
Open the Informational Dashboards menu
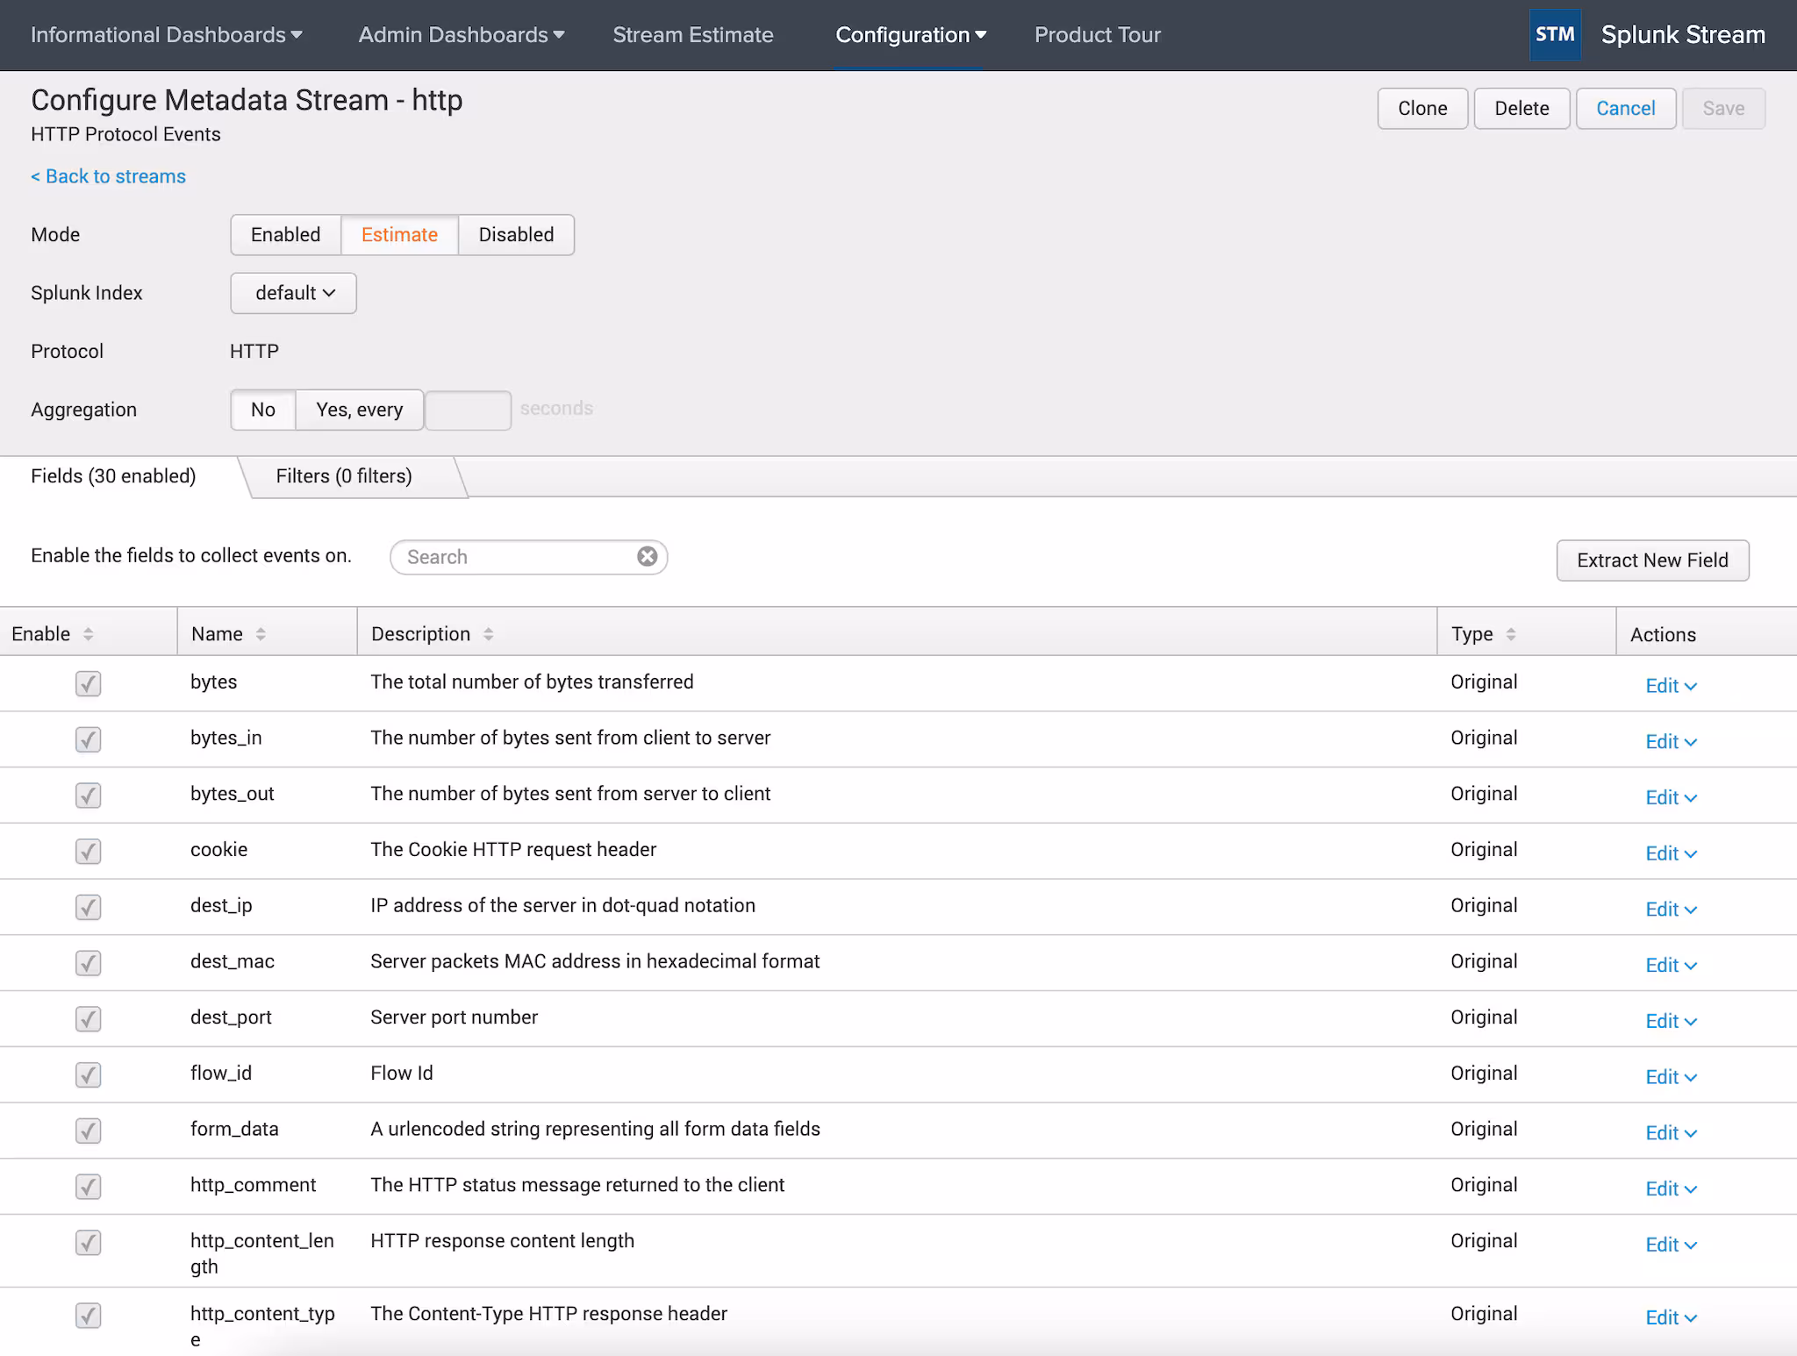coord(166,35)
